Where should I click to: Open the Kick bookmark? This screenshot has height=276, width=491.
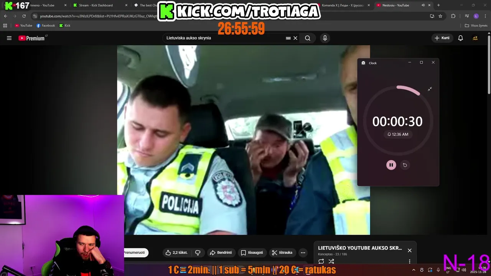(x=65, y=26)
